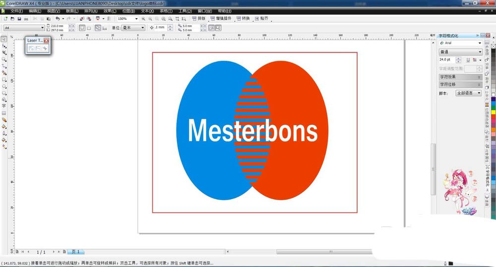Close the Laser T... floating toolbar
This screenshot has width=496, height=267.
click(47, 41)
